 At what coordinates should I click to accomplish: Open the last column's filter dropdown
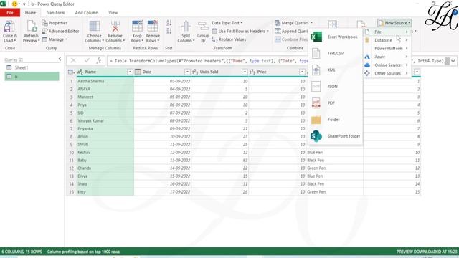[417, 72]
